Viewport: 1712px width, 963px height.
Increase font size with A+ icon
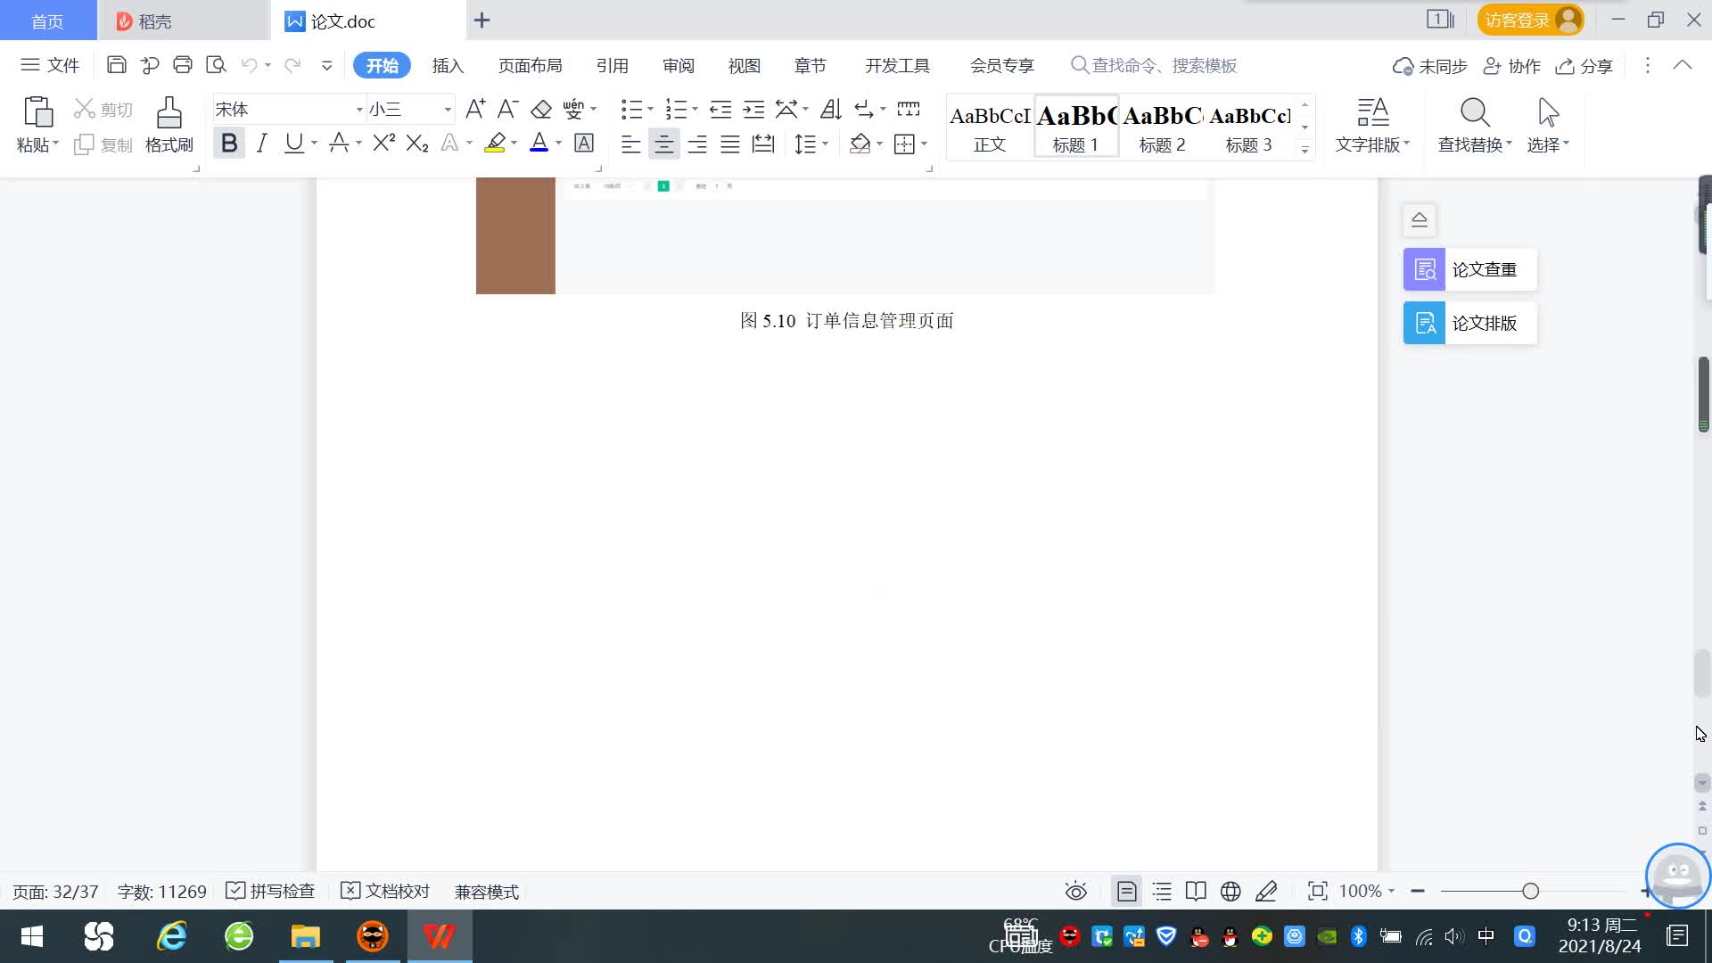(475, 109)
